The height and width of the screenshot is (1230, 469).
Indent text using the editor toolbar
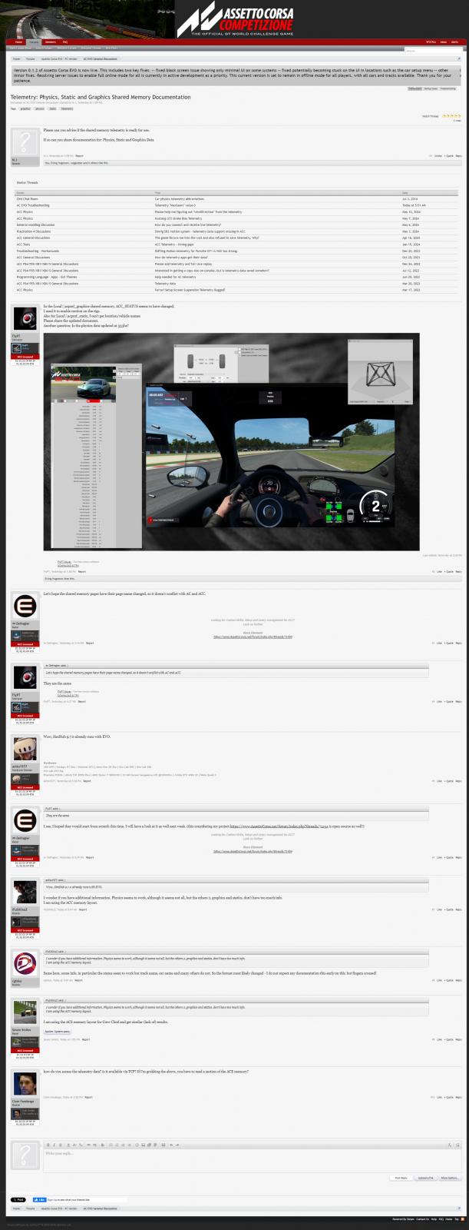[x=129, y=1145]
